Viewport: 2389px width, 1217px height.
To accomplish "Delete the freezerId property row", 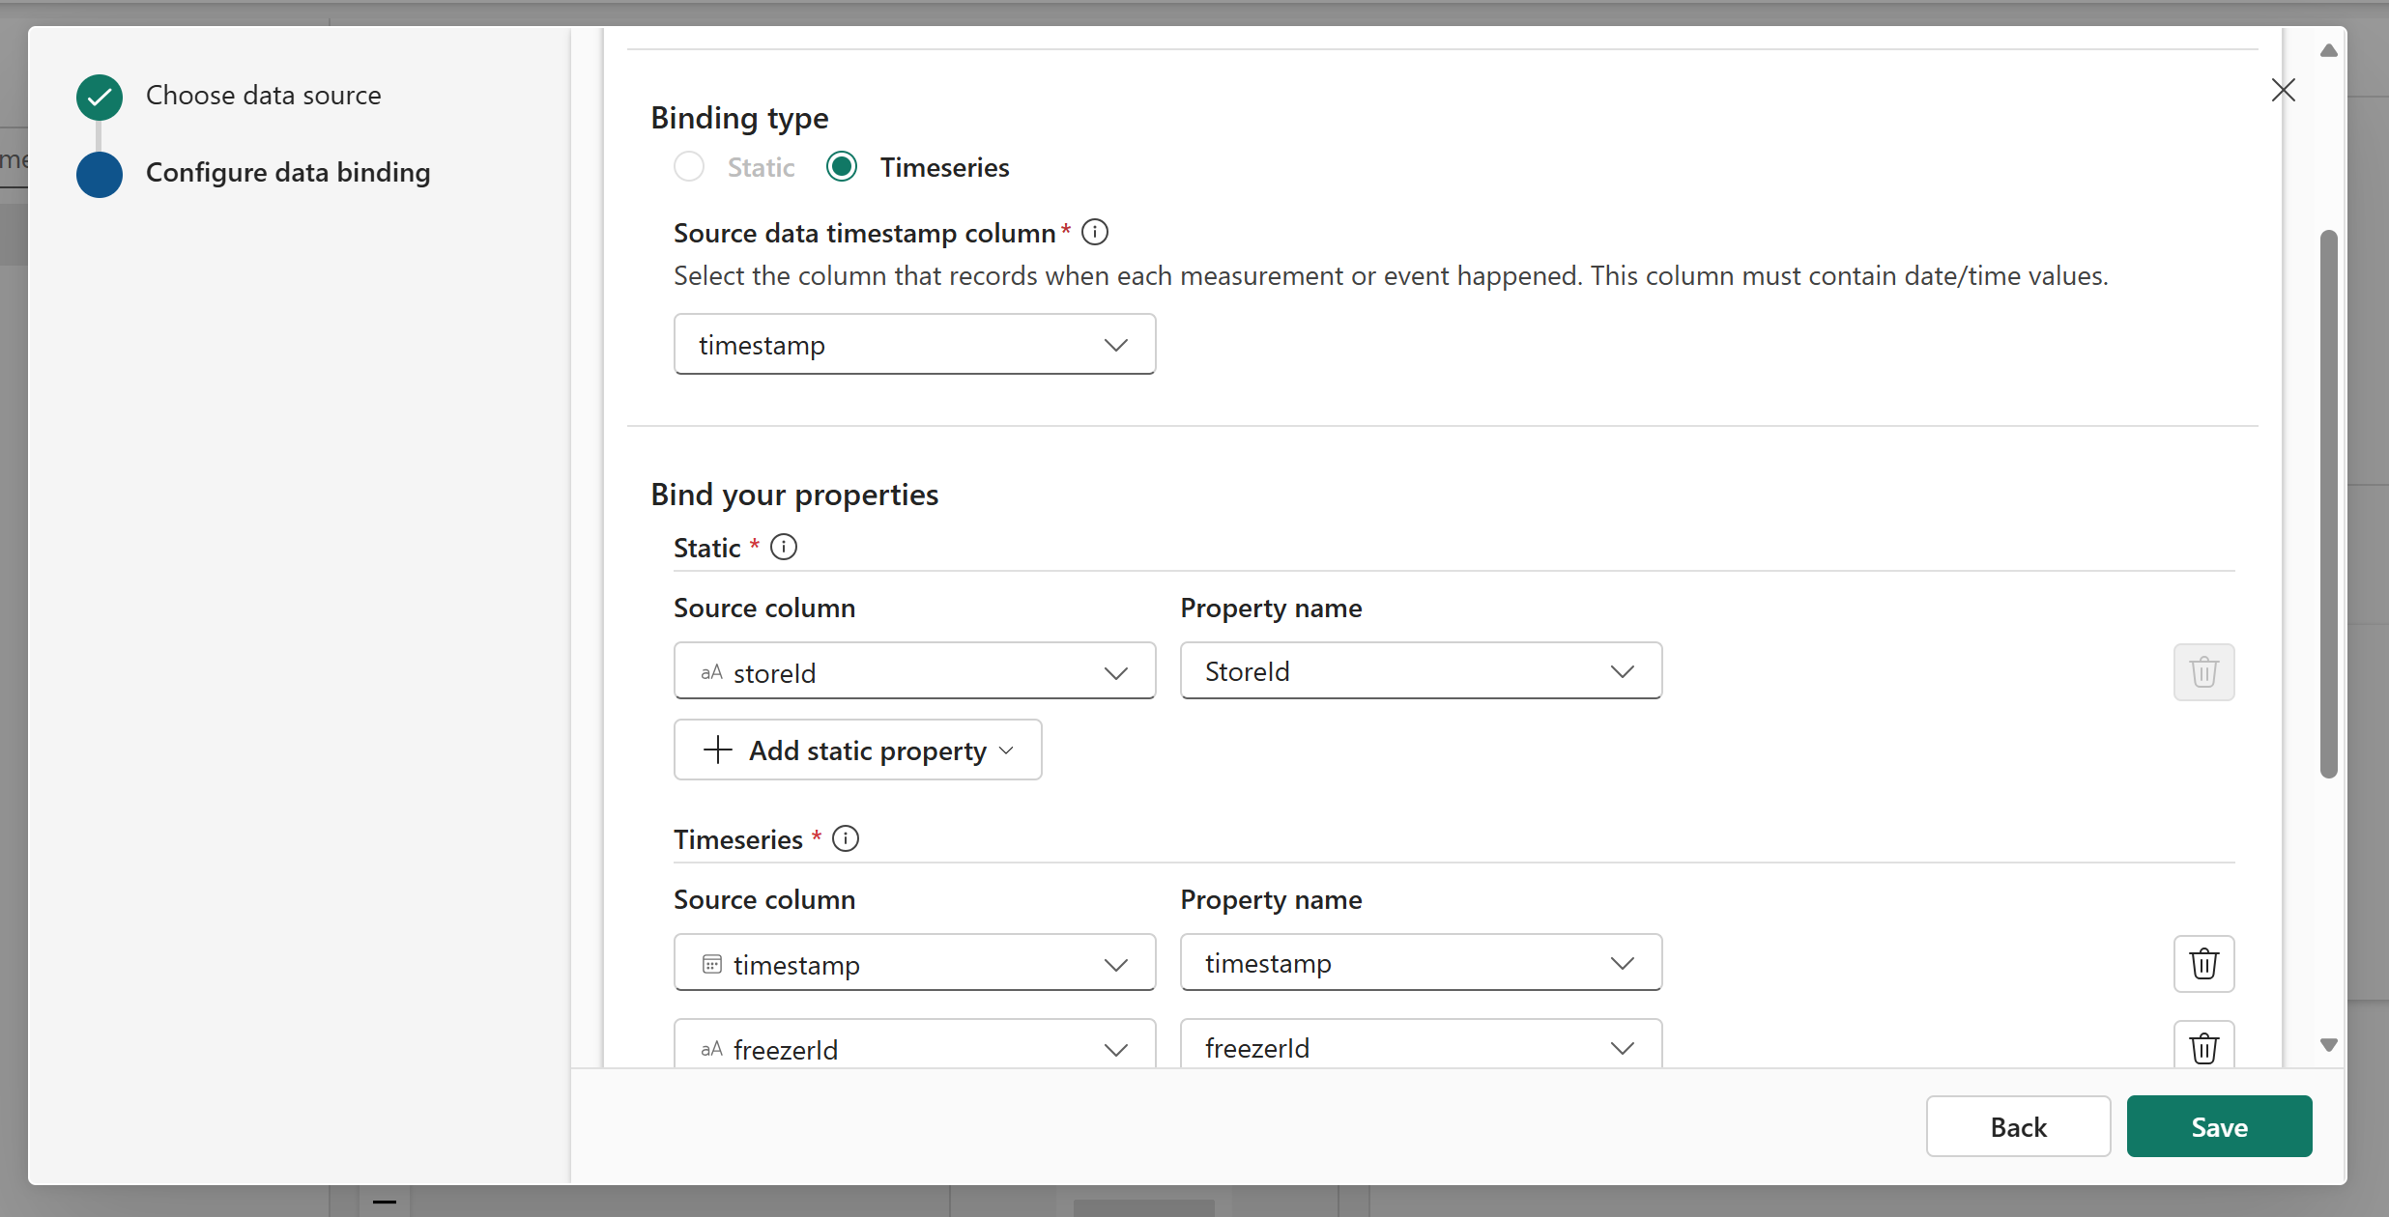I will (2203, 1046).
